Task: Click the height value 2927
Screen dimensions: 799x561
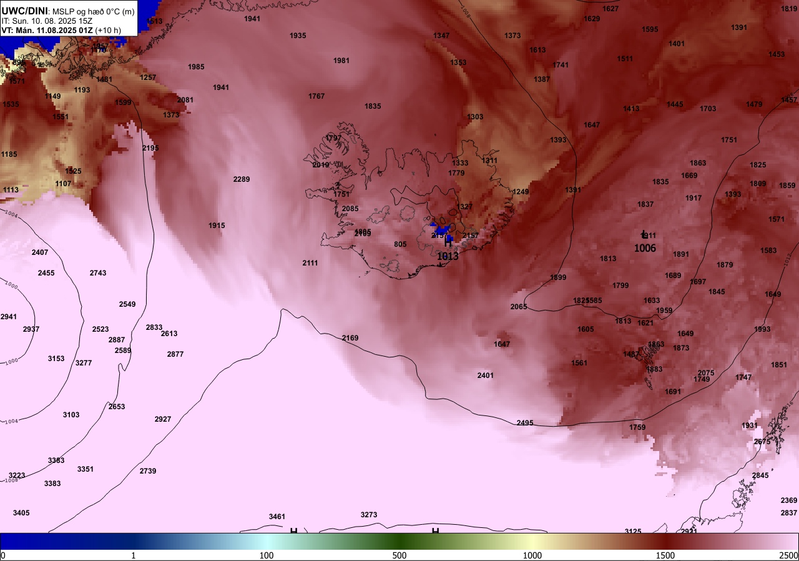Action: (163, 419)
